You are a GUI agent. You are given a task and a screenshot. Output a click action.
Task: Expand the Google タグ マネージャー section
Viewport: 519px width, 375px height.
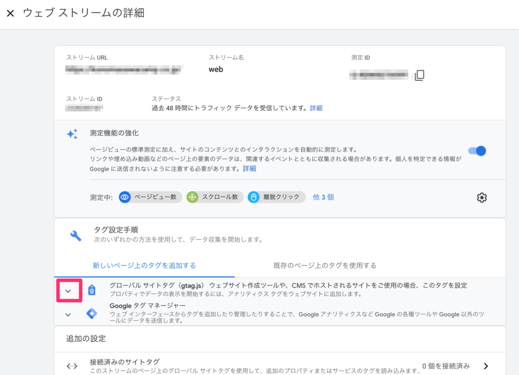(68, 315)
